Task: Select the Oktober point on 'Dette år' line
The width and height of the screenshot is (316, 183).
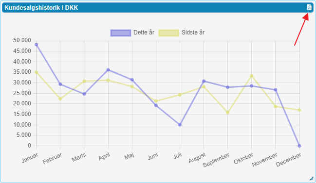Action: [x=252, y=86]
